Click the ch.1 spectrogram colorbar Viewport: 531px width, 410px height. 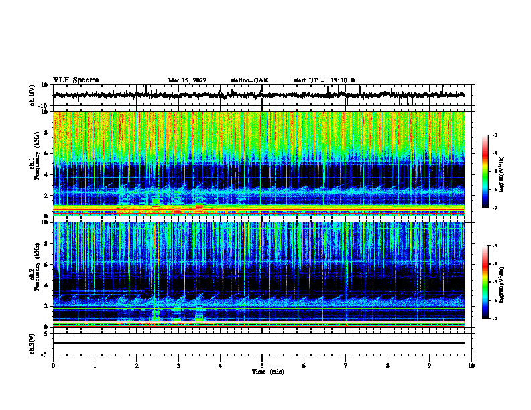point(485,172)
